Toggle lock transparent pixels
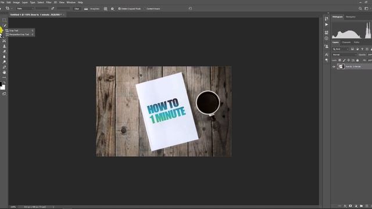372x209 pixels. click(x=339, y=60)
